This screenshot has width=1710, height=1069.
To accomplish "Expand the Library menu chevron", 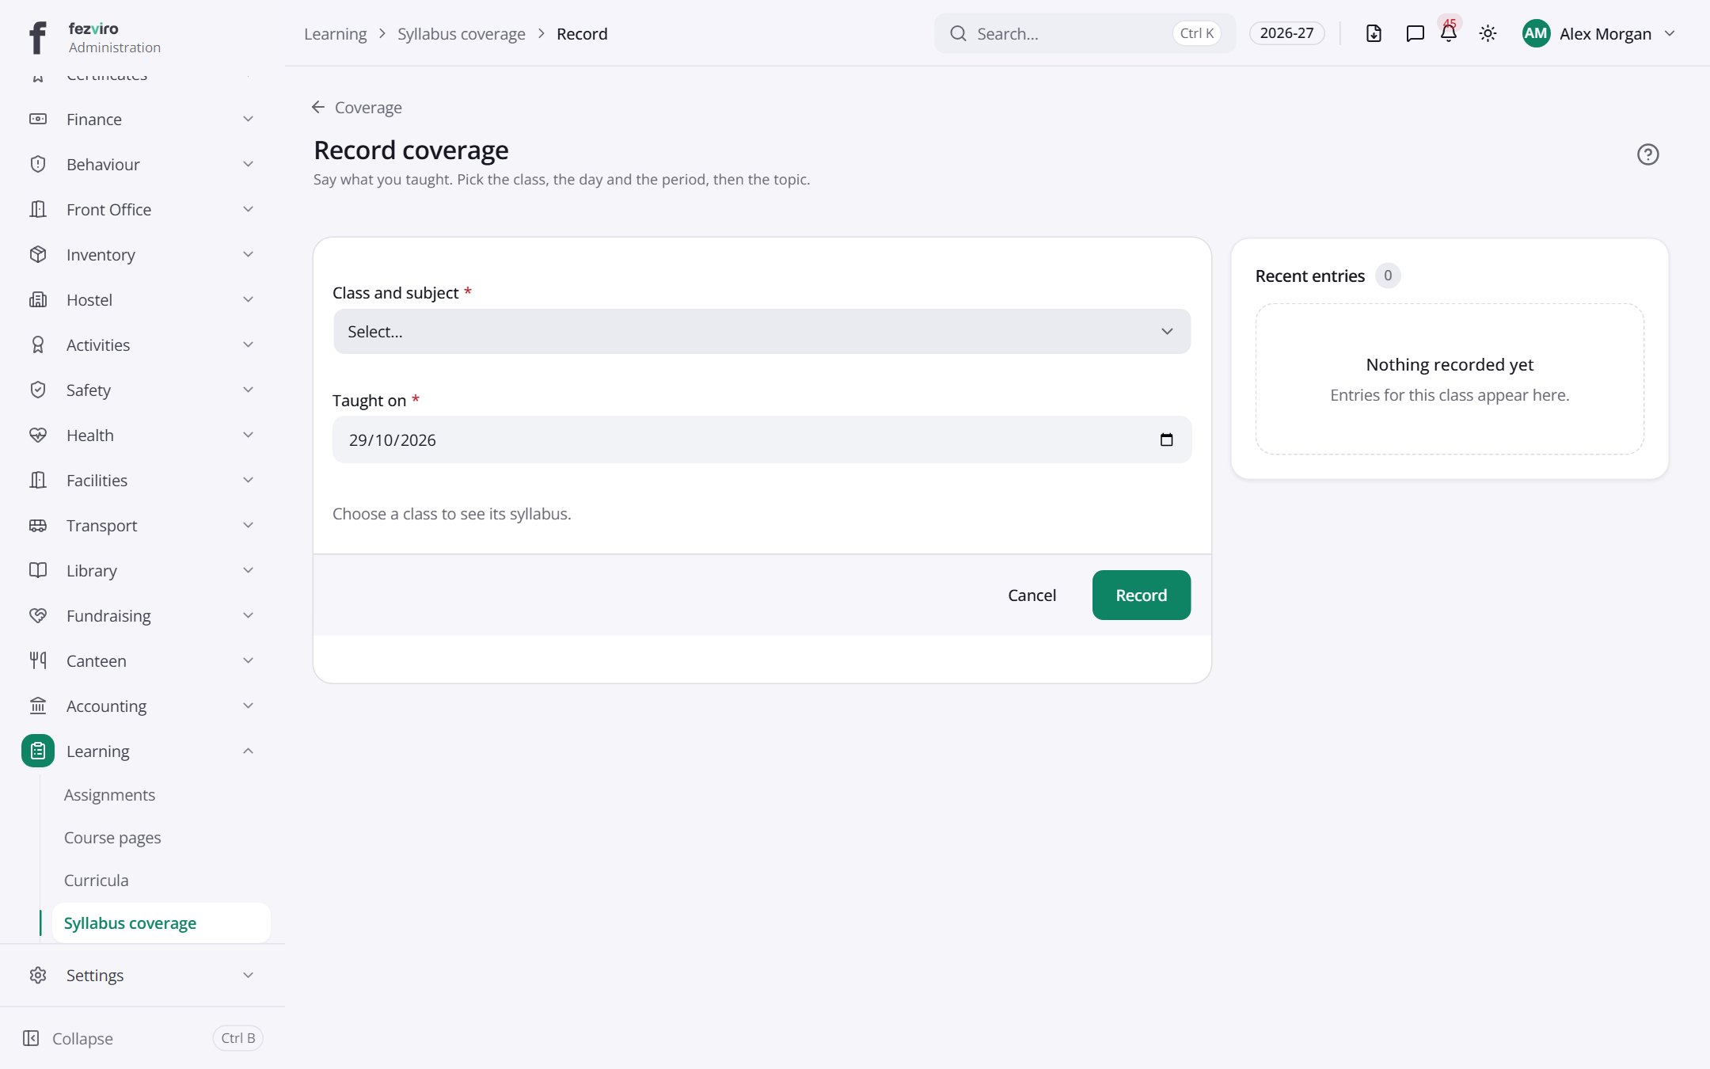I will (248, 570).
